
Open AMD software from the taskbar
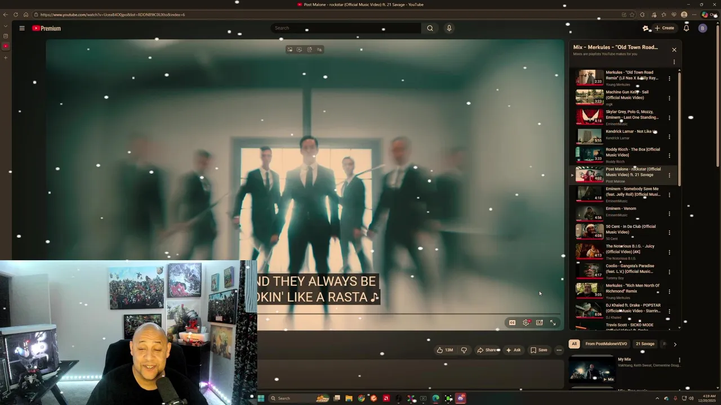click(x=386, y=398)
